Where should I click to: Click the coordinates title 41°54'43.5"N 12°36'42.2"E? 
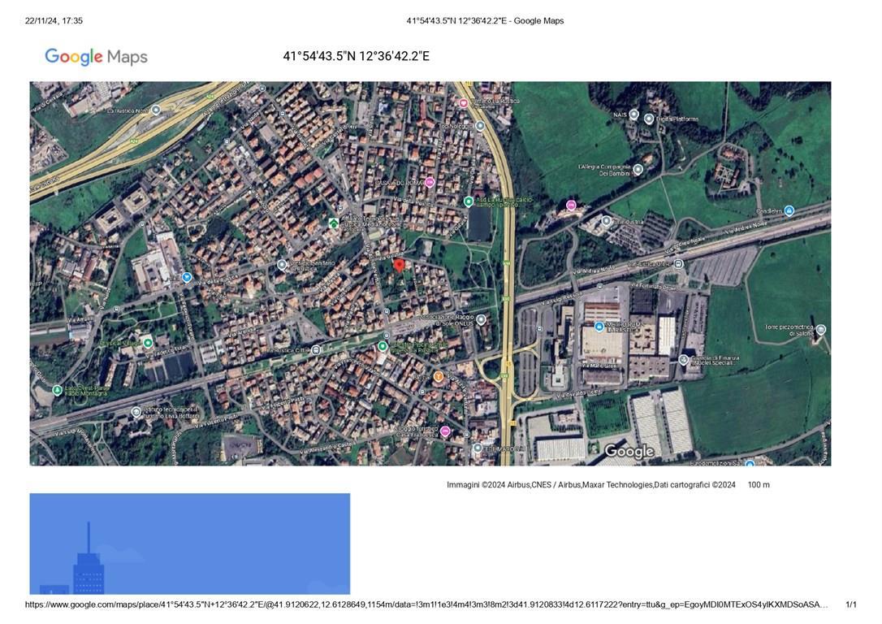click(x=357, y=56)
